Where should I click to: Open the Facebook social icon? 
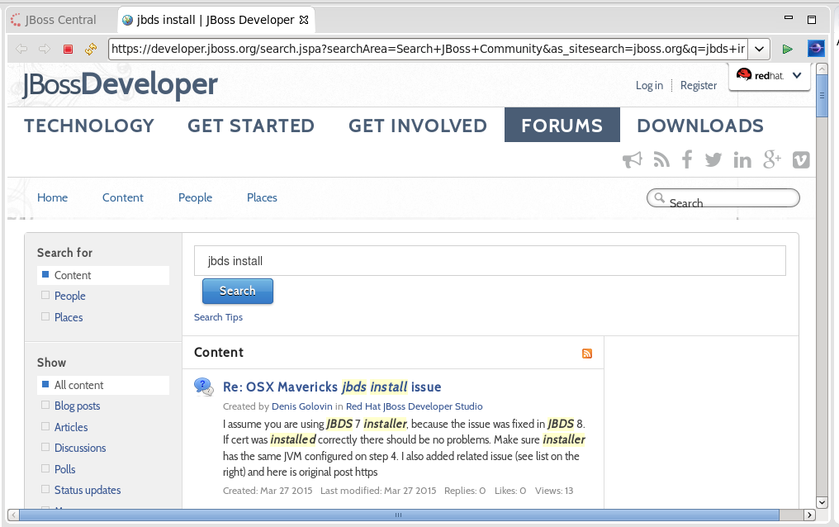[x=687, y=159]
